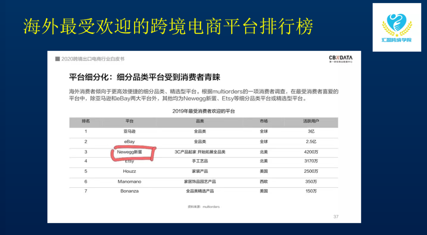Viewport: 427px width, 235px height.
Task: Click the 活跃用户 column header
Action: tap(311, 121)
